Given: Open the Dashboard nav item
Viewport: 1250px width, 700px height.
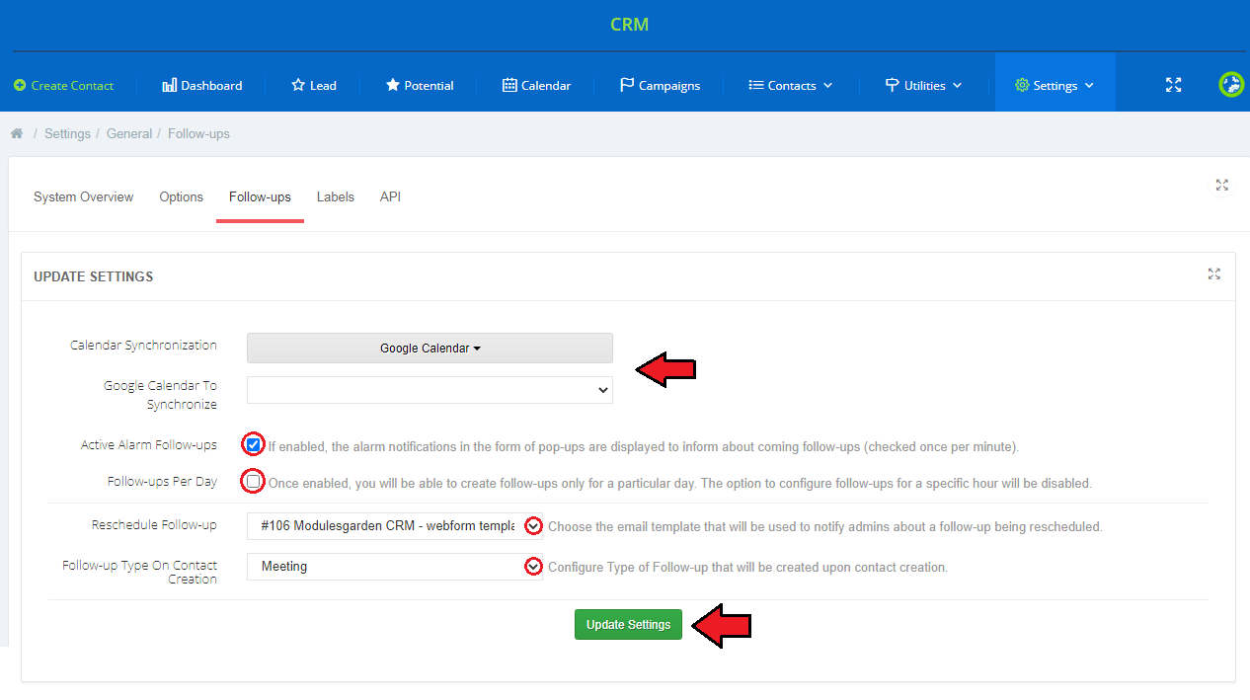Looking at the screenshot, I should point(201,86).
